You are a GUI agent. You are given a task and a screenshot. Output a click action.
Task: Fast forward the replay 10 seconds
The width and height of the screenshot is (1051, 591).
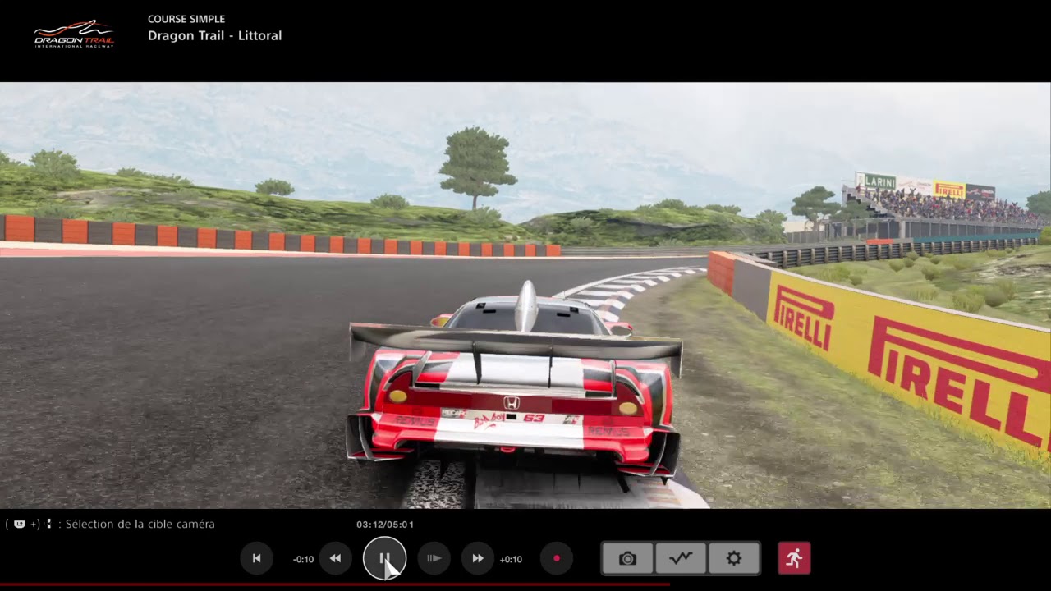[478, 558]
